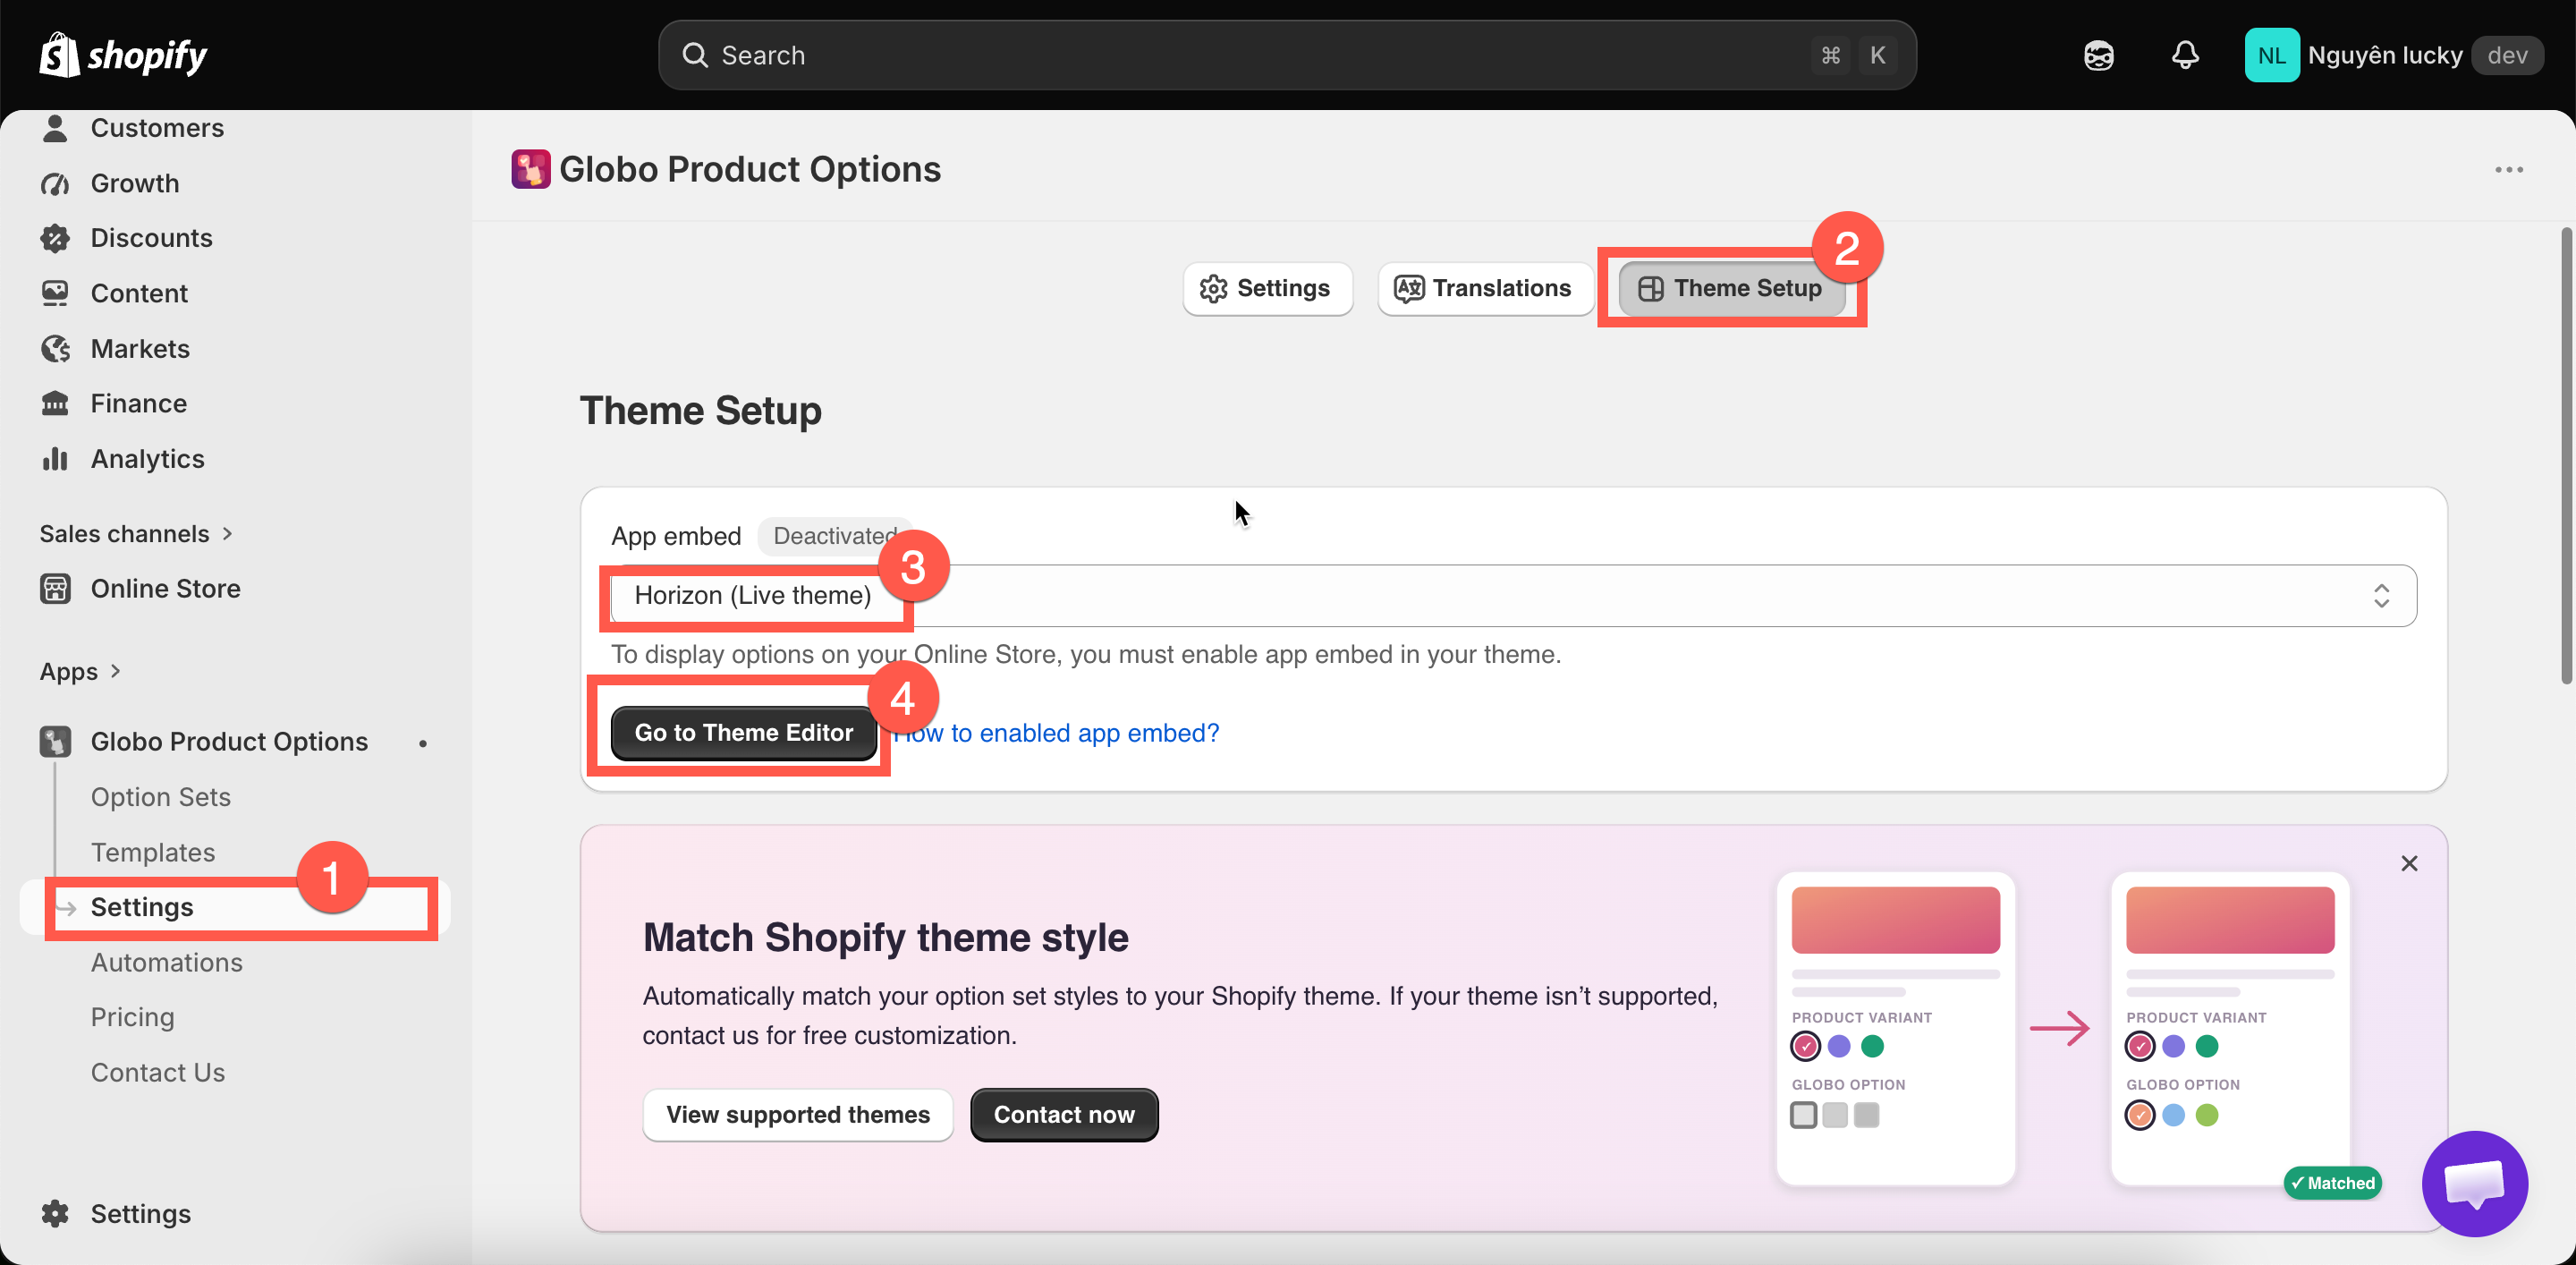The image size is (2576, 1265).
Task: Expand the Sales channels section
Action: click(x=136, y=533)
